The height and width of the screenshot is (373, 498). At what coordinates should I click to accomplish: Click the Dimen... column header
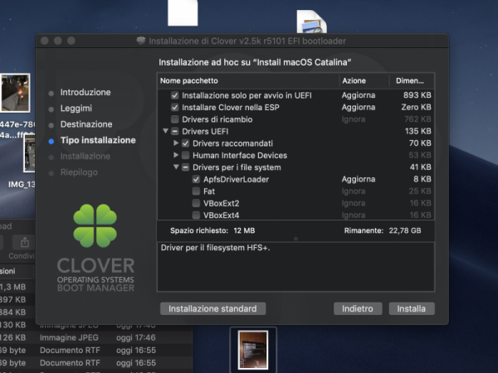[x=412, y=81]
